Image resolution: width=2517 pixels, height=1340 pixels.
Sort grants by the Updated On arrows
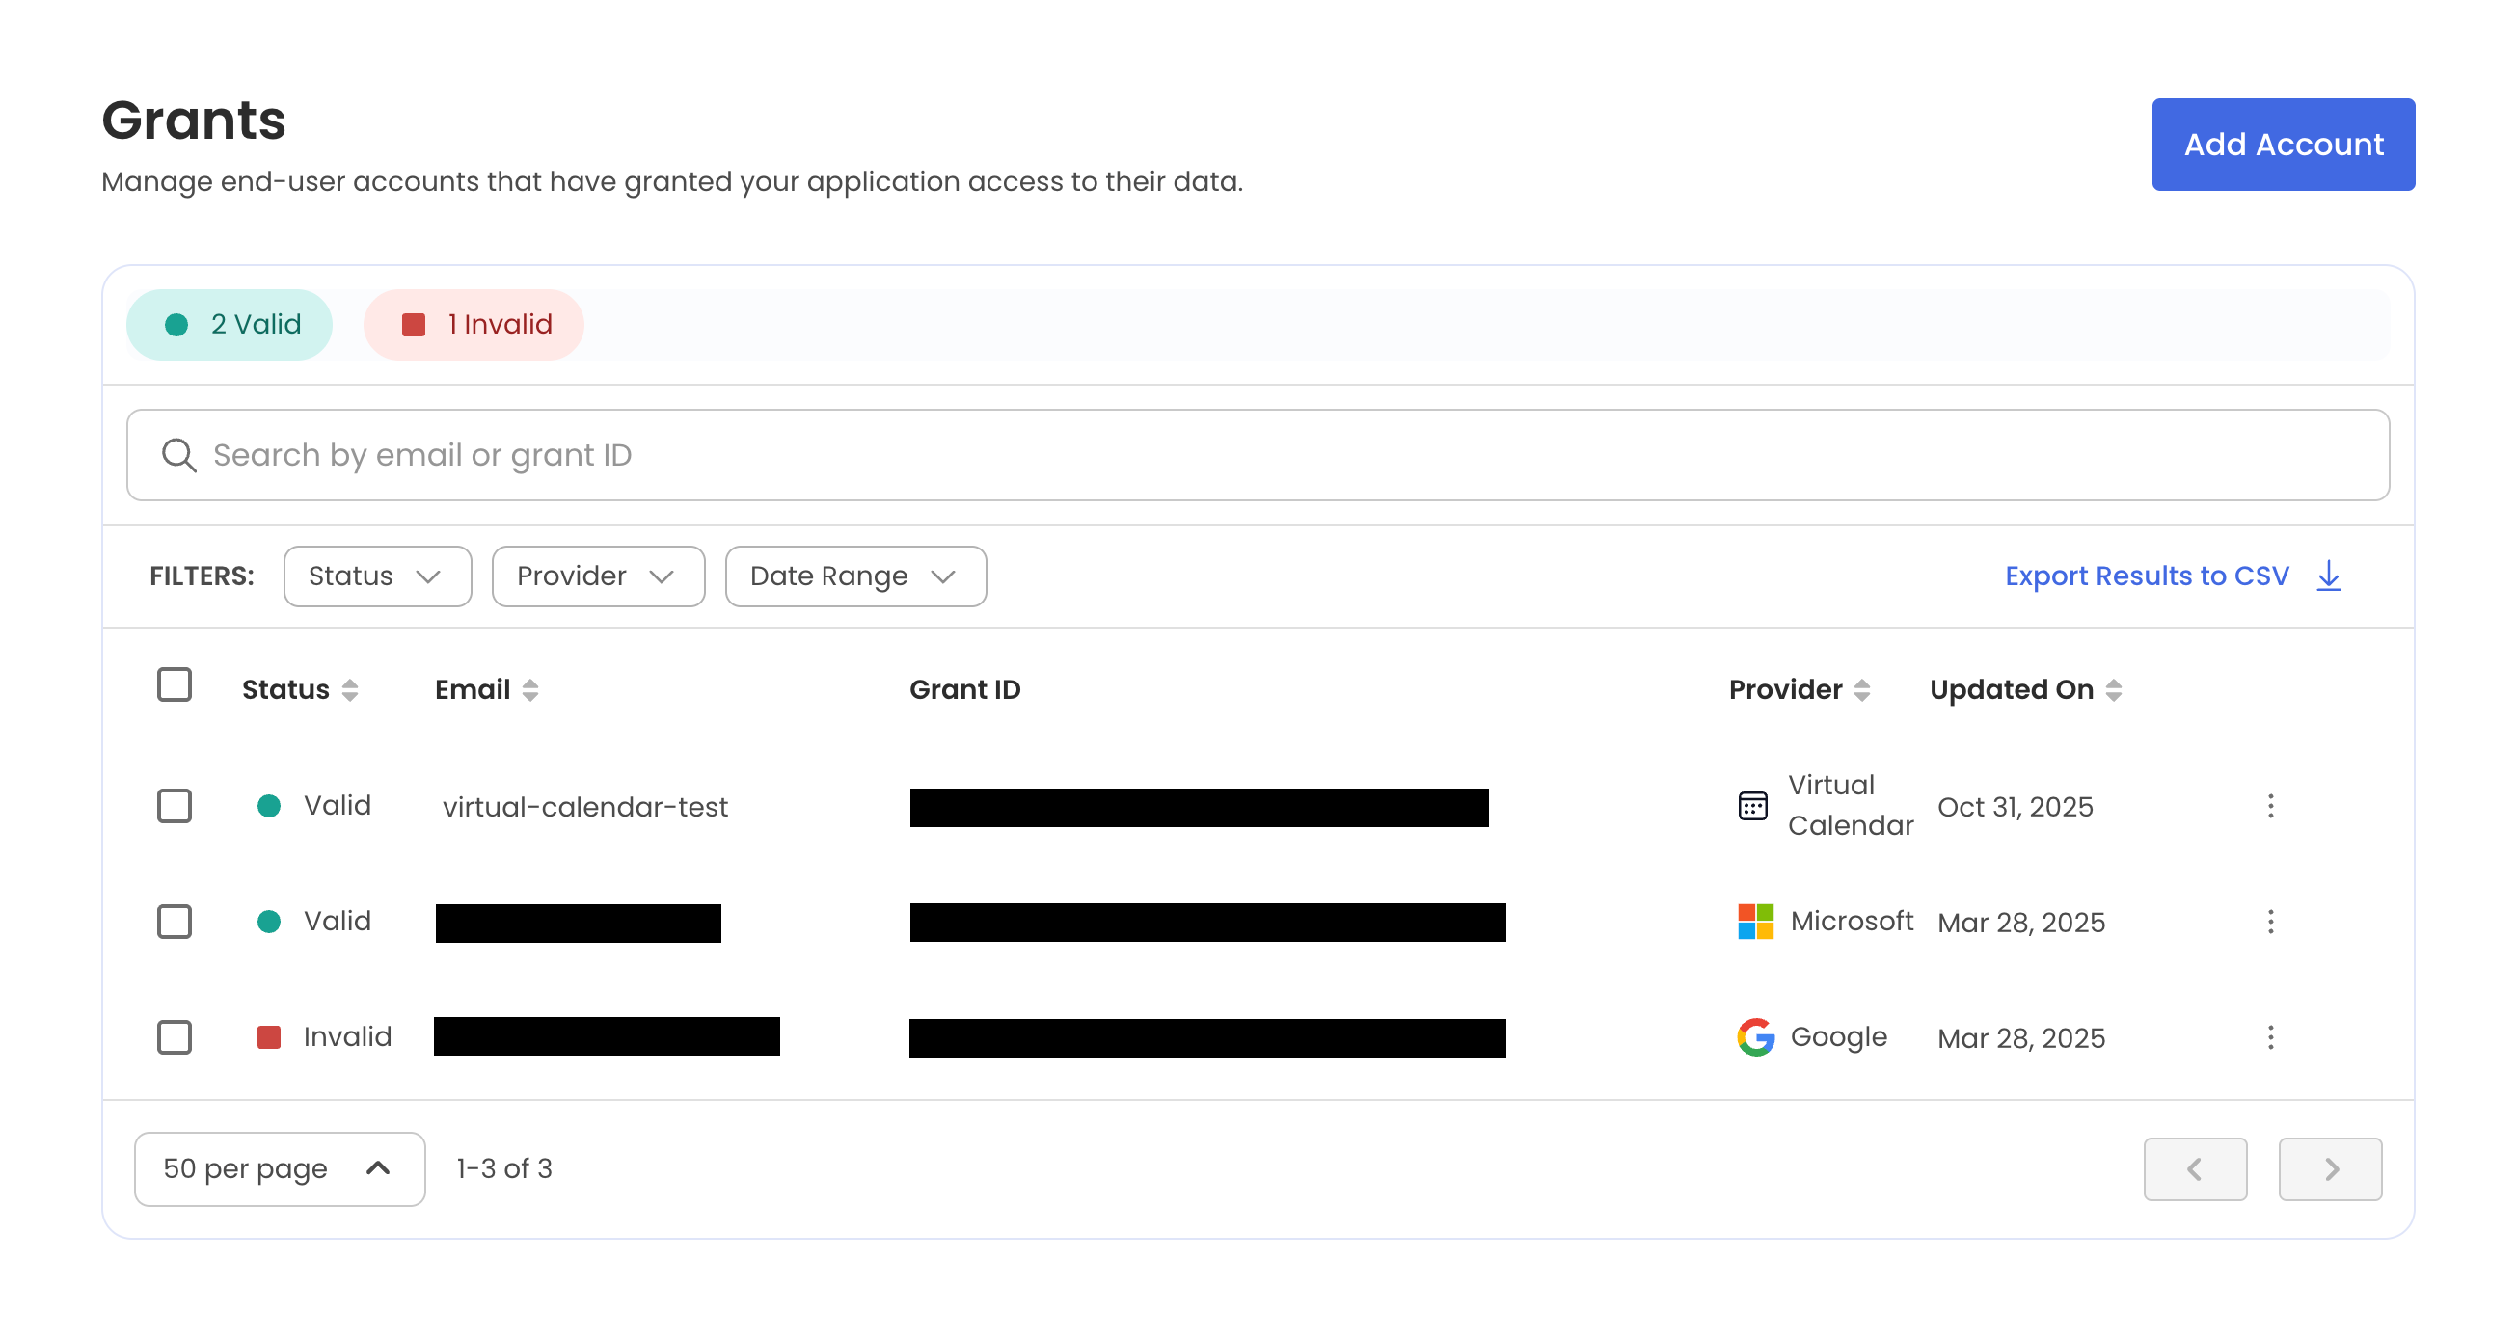(x=2114, y=689)
